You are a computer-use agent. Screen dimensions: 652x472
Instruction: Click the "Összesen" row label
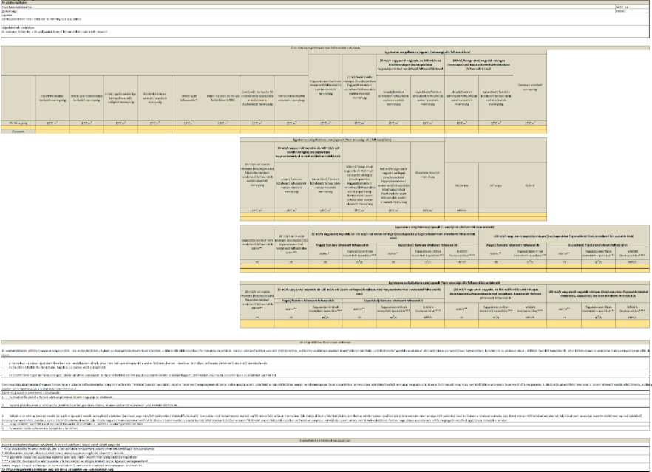coord(18,131)
